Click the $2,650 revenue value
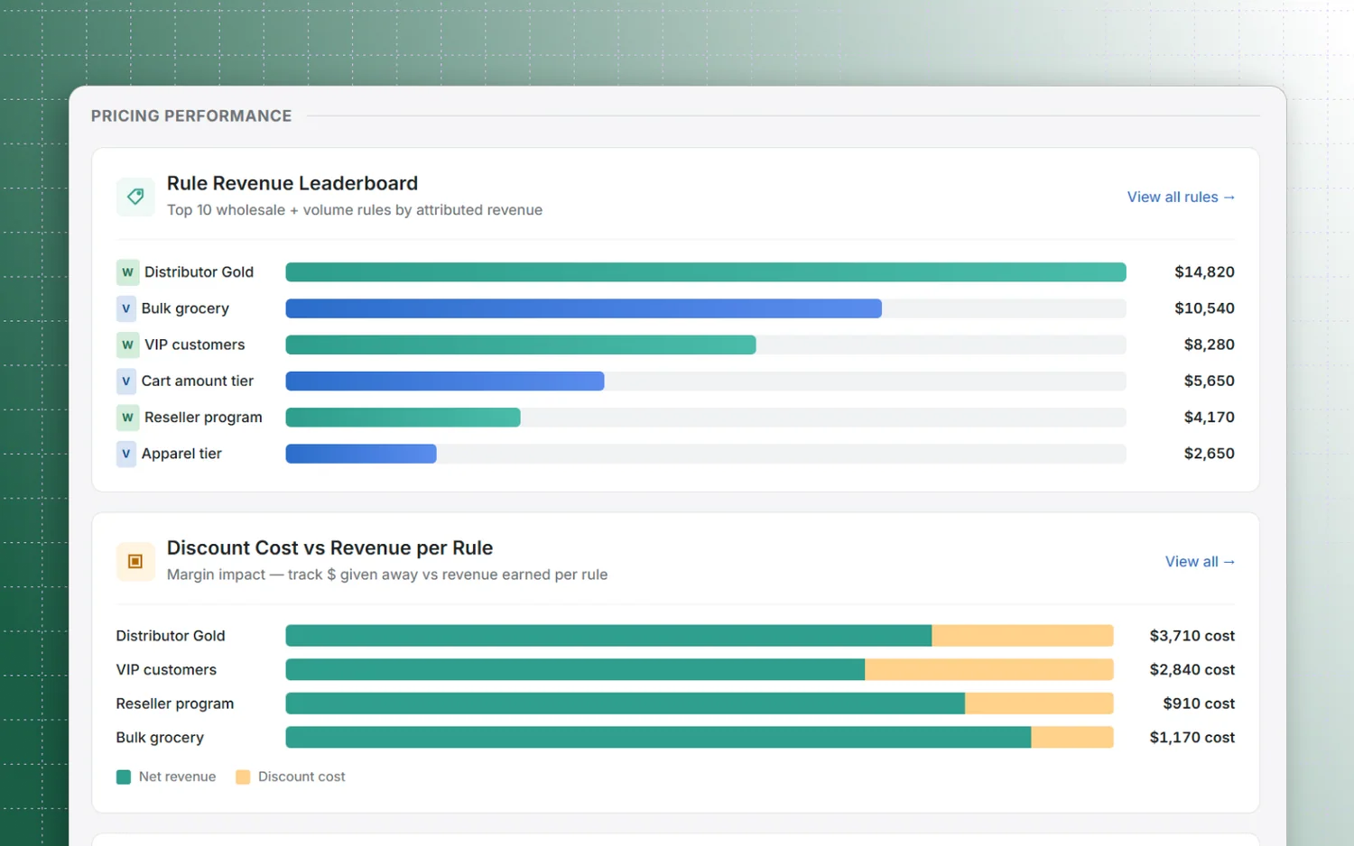The width and height of the screenshot is (1354, 846). point(1209,454)
